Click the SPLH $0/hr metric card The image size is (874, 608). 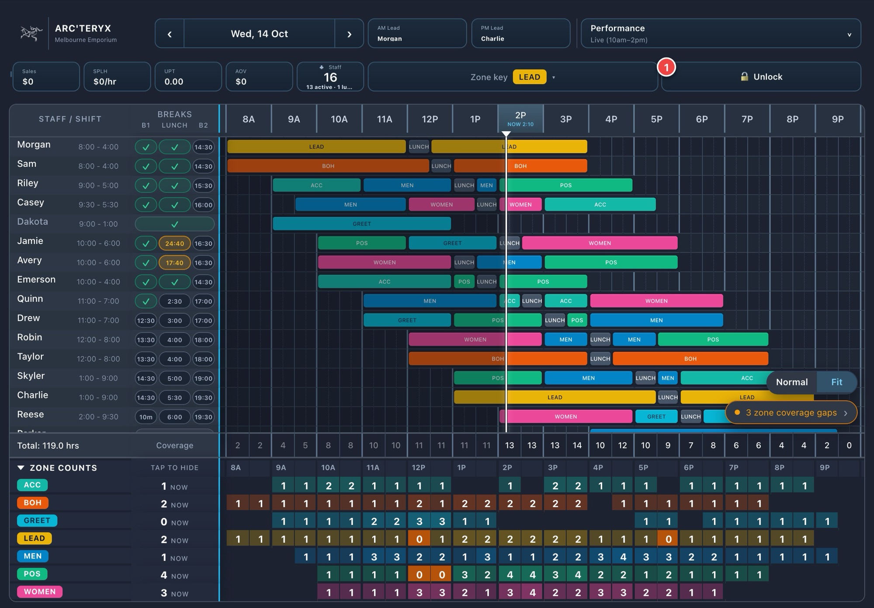(117, 77)
